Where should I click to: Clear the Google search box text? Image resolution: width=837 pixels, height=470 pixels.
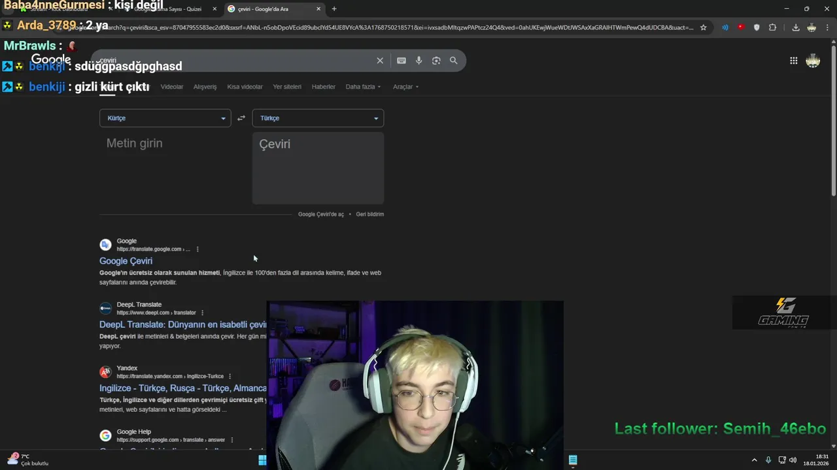pyautogui.click(x=380, y=61)
